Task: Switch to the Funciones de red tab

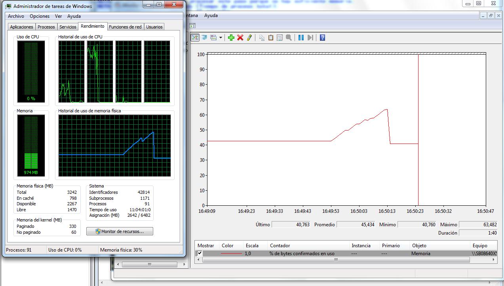Action: tap(125, 27)
